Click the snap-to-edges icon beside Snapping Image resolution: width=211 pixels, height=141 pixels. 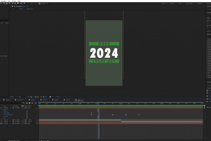(x=47, y=4)
